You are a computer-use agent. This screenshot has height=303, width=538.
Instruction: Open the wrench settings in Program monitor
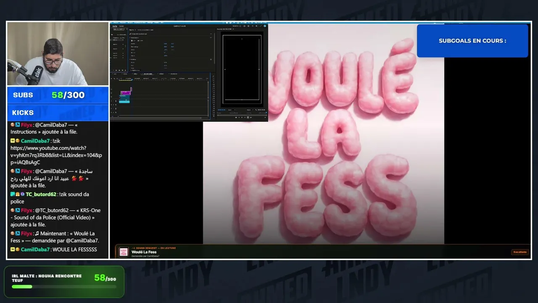(x=255, y=110)
